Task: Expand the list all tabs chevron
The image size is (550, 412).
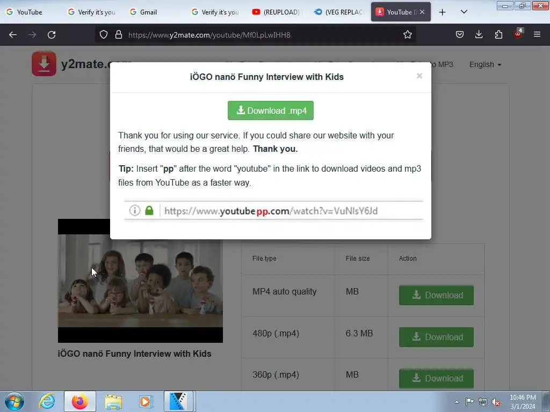Action: pos(464,12)
